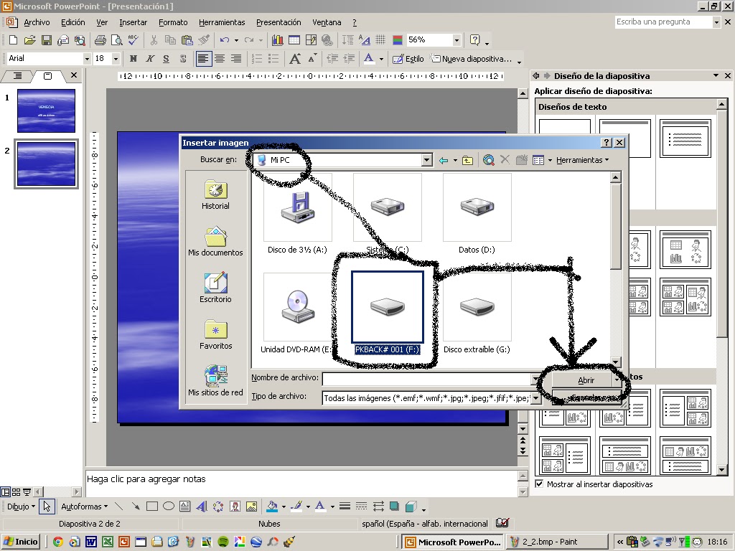Image resolution: width=735 pixels, height=551 pixels.
Task: Open file using the toolbar folder icon
Action: [29, 40]
